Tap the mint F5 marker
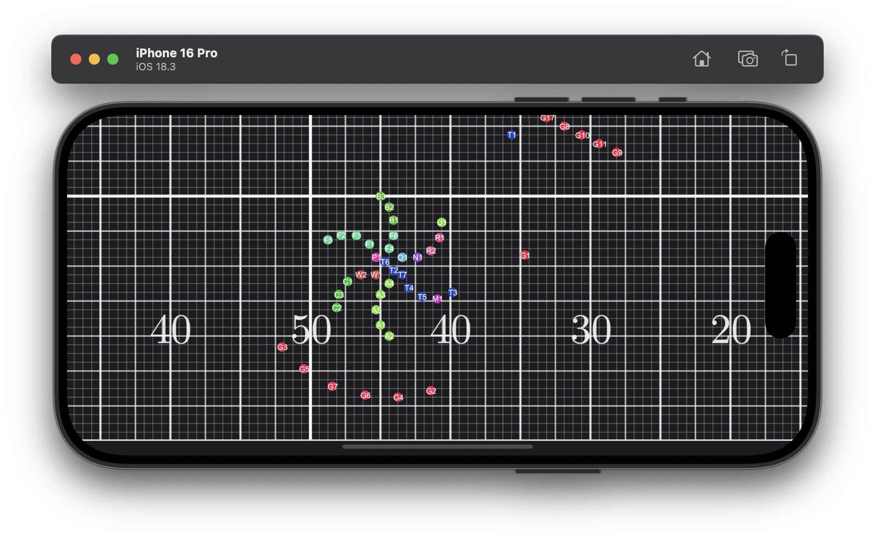Viewport: 875px width, 547px height. coord(328,240)
